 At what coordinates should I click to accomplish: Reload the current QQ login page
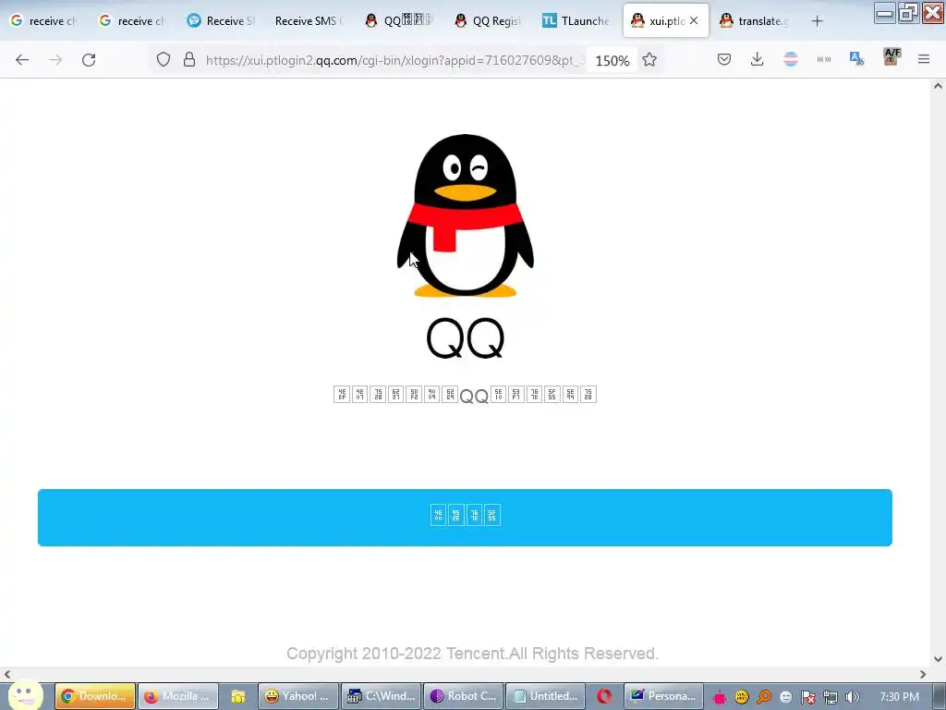pos(89,60)
